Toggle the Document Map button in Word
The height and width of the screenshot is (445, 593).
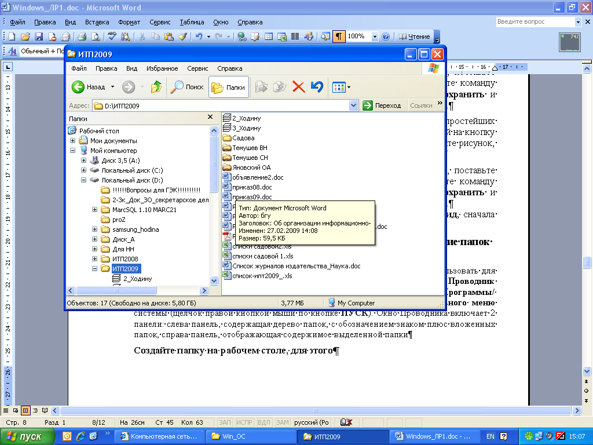point(325,37)
